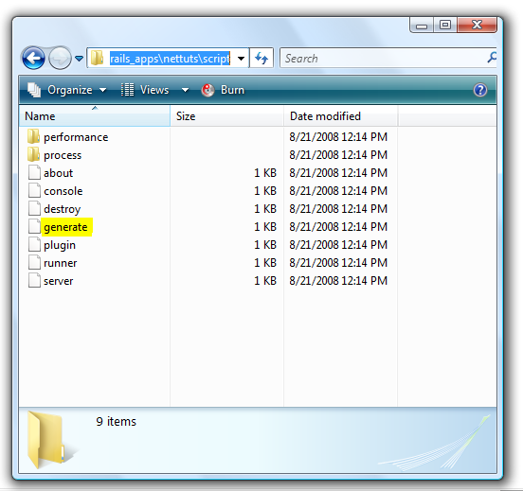This screenshot has width=523, height=491.
Task: Select the destroy file name
Action: point(62,209)
